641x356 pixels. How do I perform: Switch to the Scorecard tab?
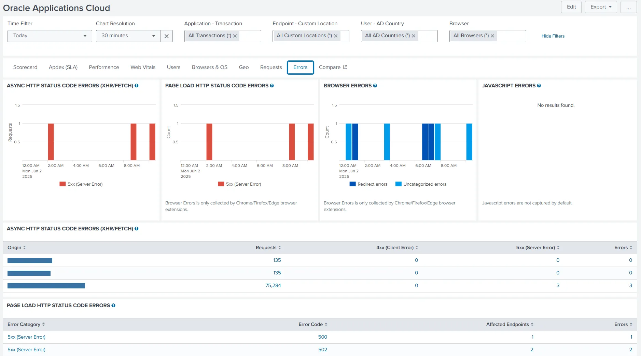pyautogui.click(x=25, y=67)
